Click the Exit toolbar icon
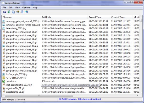 coord(26,12)
